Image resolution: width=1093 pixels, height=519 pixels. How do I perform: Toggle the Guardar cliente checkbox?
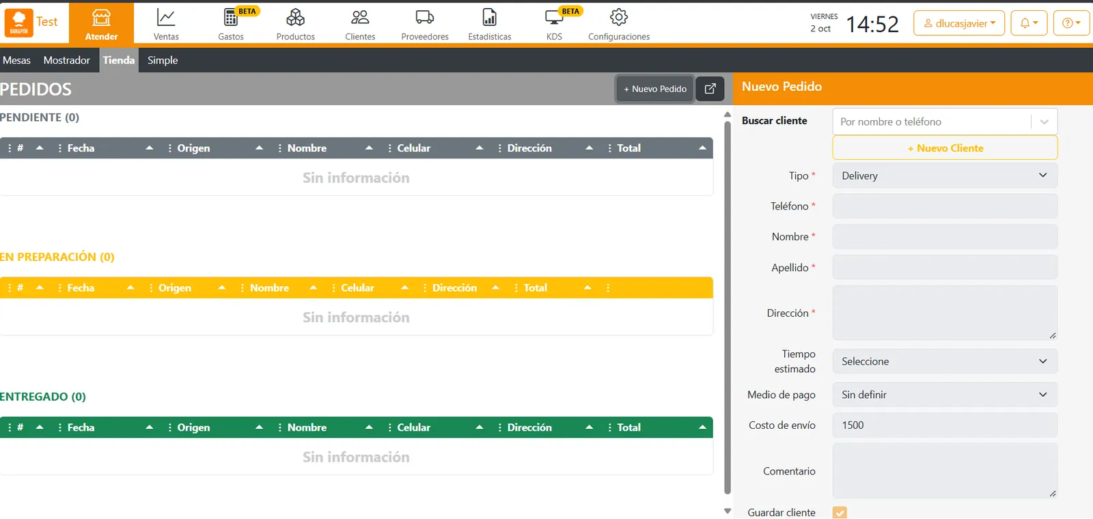point(840,513)
